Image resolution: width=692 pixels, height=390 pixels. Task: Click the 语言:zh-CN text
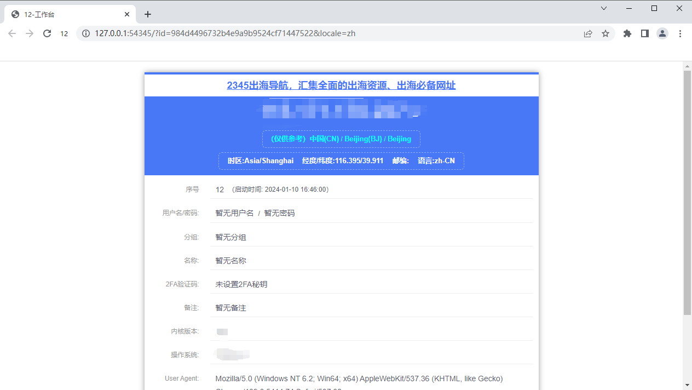tap(436, 161)
